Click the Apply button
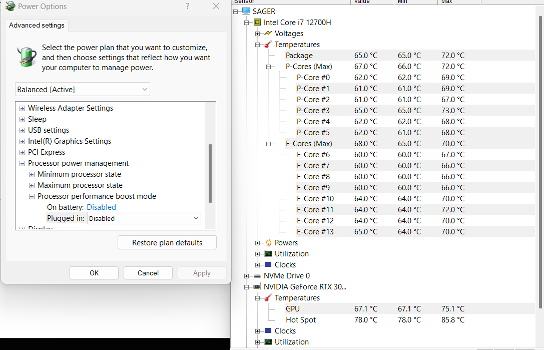 (x=202, y=273)
